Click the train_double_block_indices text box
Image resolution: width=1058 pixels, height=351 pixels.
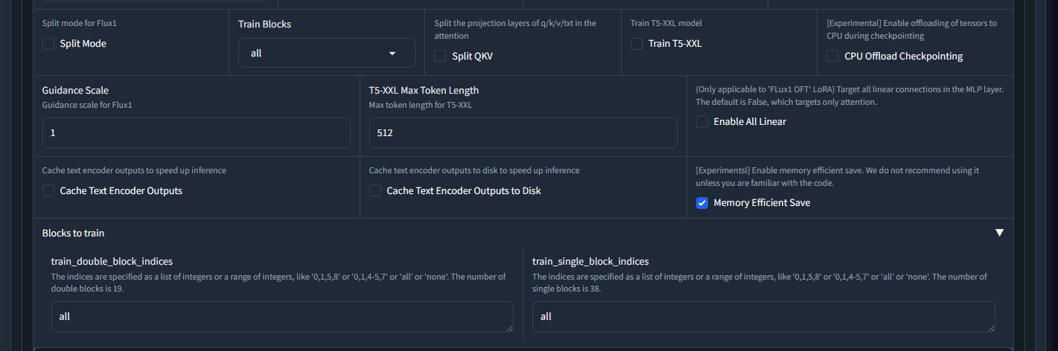282,316
